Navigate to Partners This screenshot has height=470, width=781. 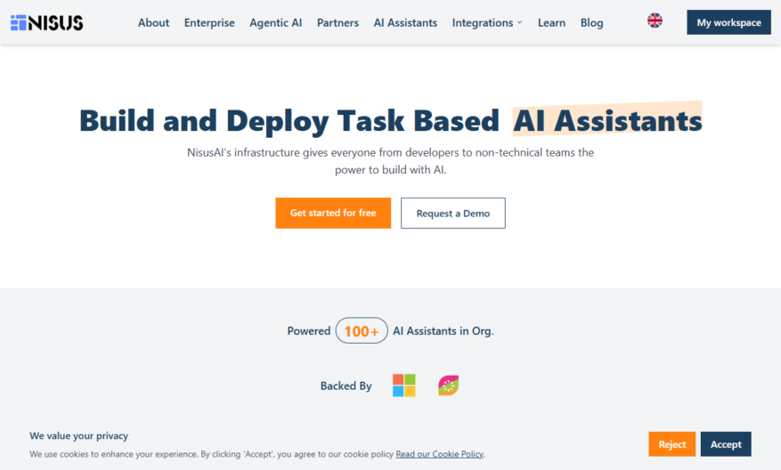(338, 22)
